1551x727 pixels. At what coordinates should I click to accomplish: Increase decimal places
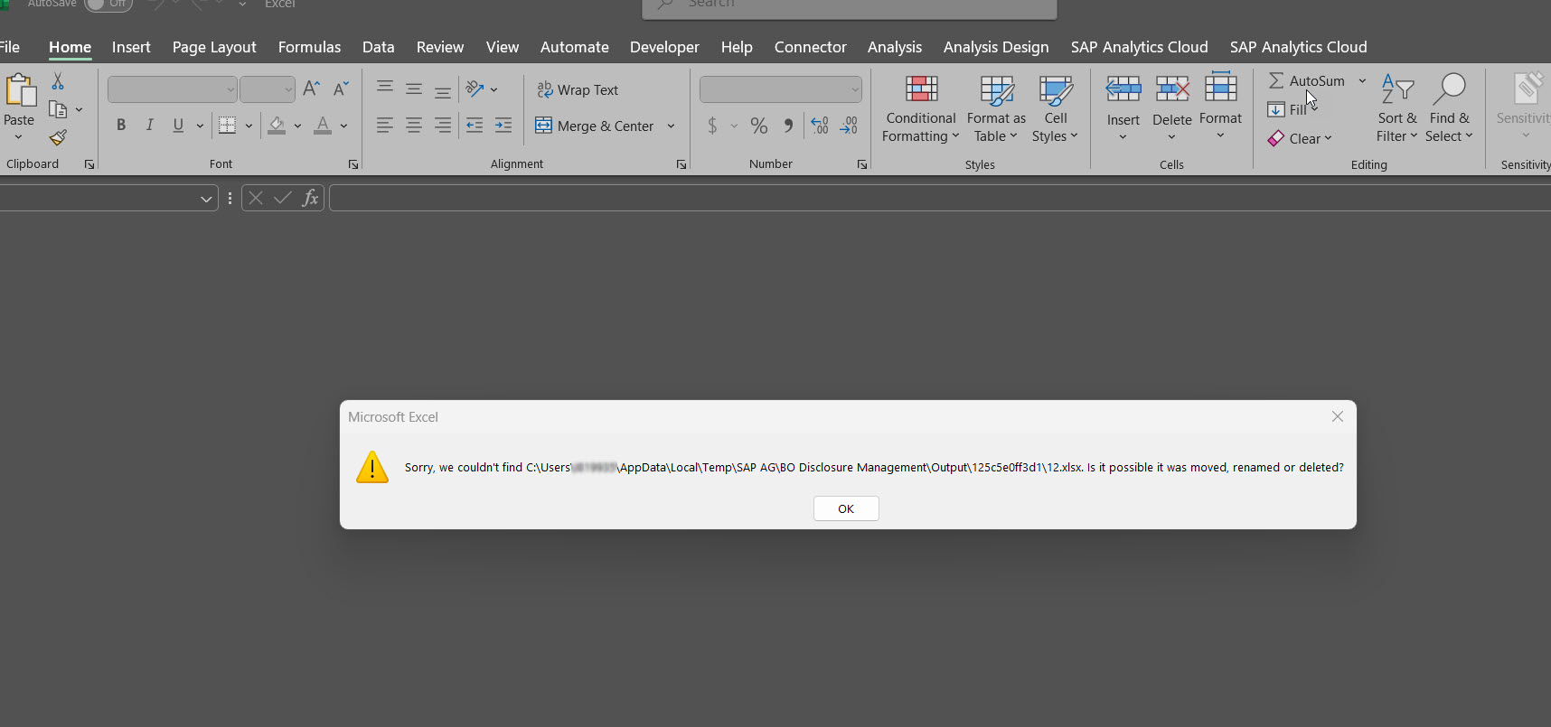pyautogui.click(x=820, y=126)
